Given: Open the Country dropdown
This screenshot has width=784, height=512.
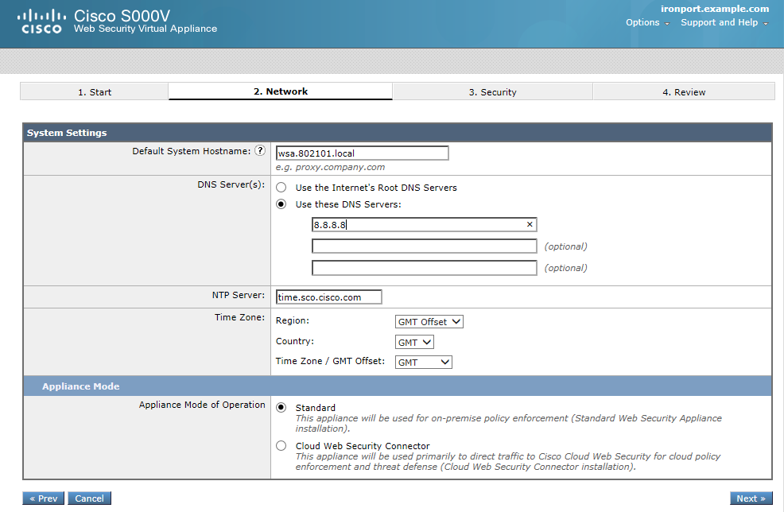Looking at the screenshot, I should coord(413,342).
